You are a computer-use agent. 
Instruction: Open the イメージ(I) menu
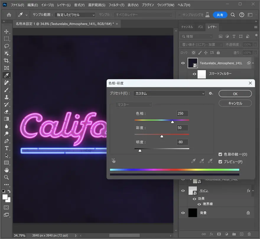[48, 5]
